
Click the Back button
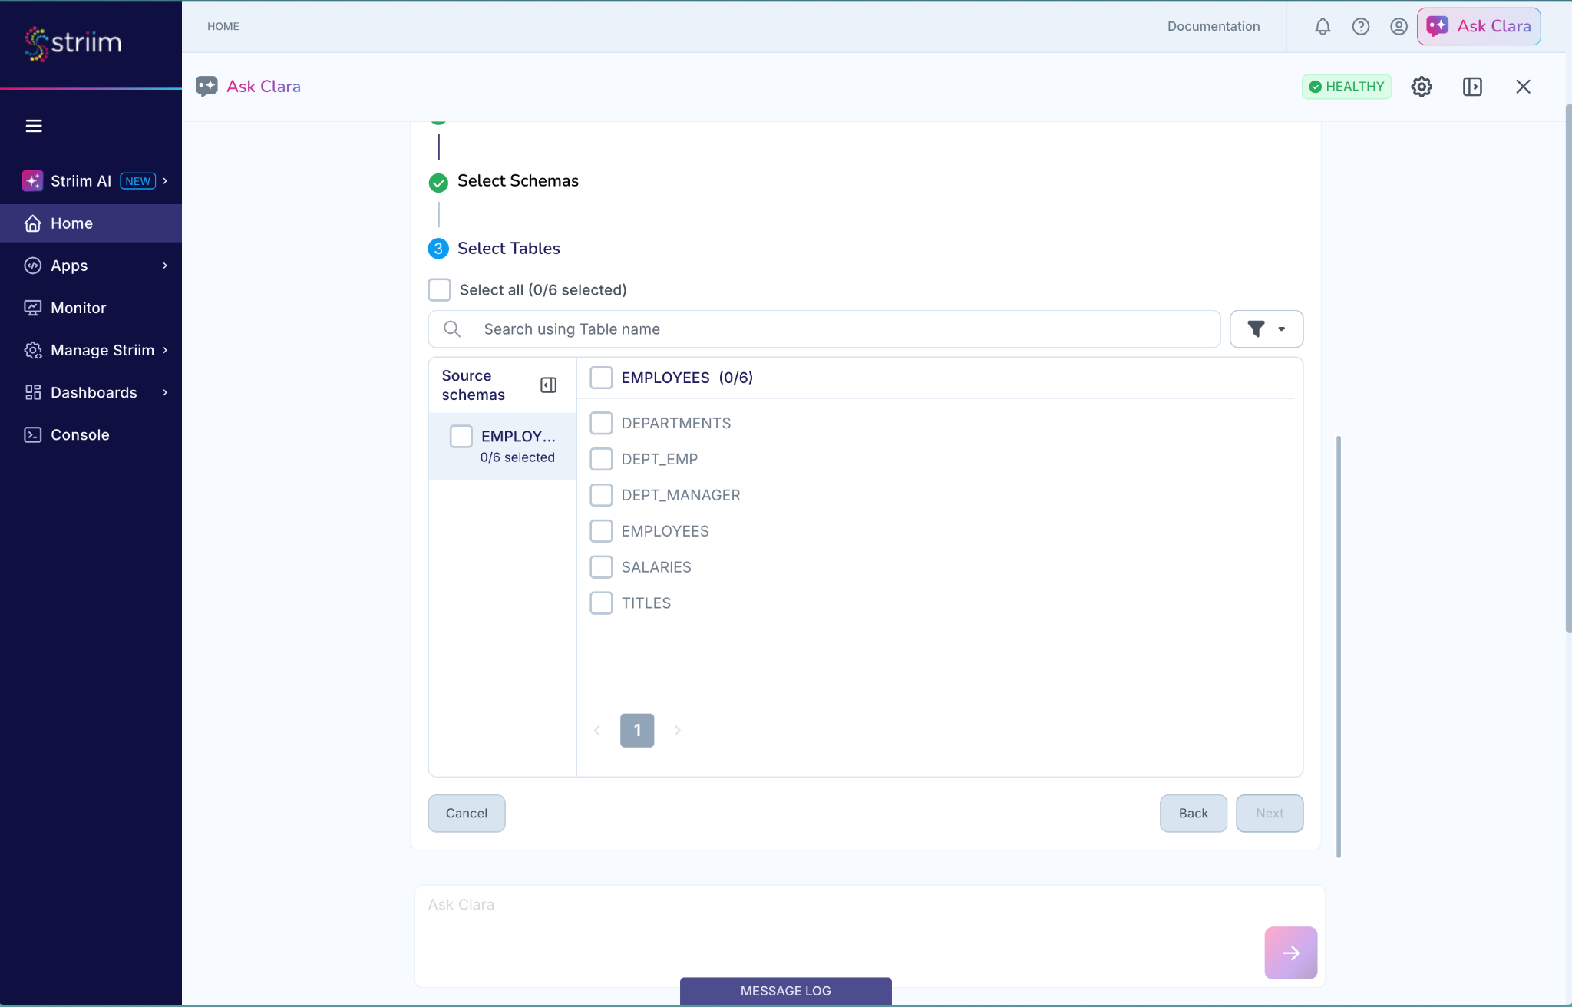[1194, 814]
